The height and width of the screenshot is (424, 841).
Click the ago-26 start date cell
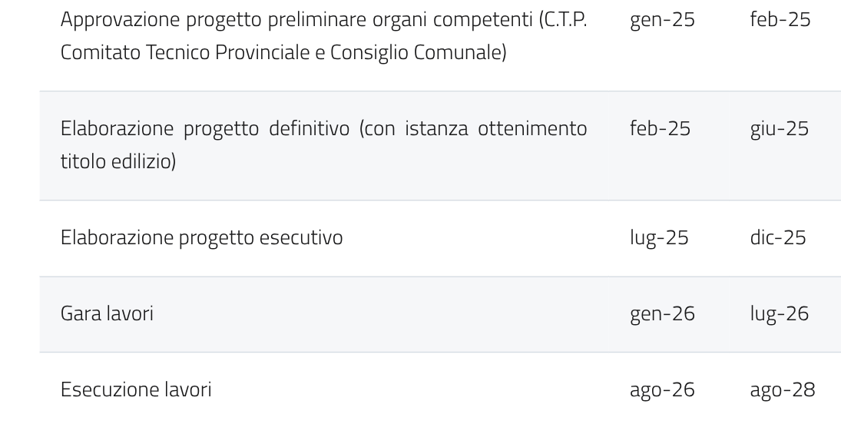point(662,391)
